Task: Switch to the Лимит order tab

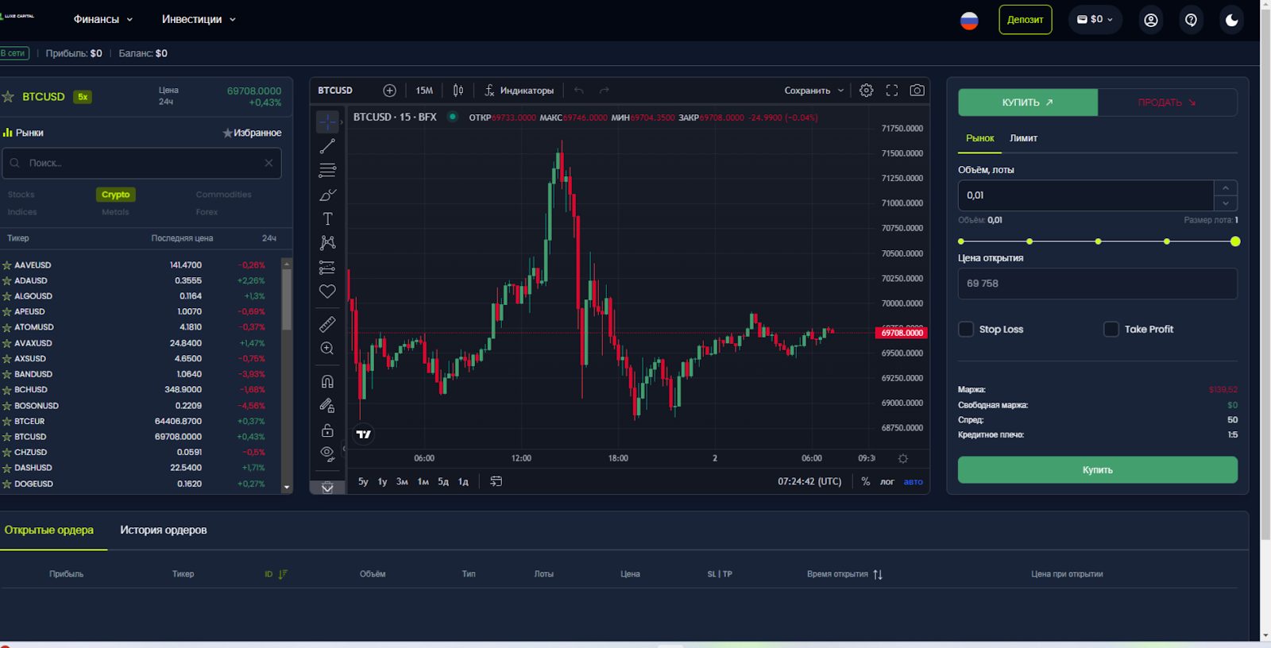Action: coord(1023,138)
